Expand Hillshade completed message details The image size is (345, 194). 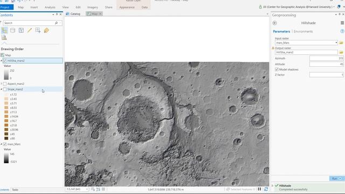point(273,186)
